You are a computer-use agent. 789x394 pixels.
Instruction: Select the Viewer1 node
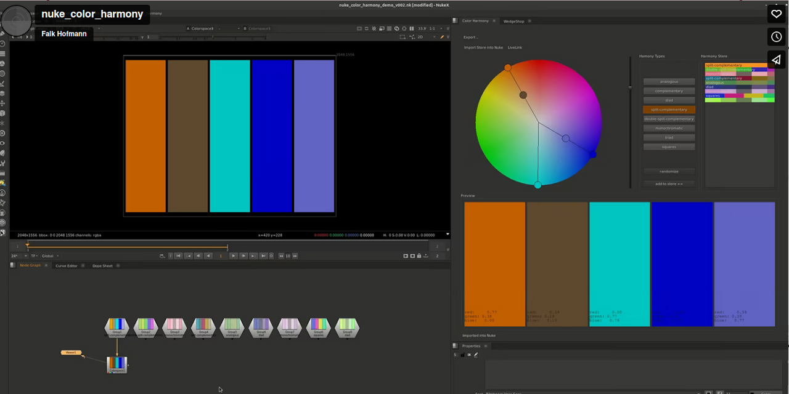click(x=71, y=352)
